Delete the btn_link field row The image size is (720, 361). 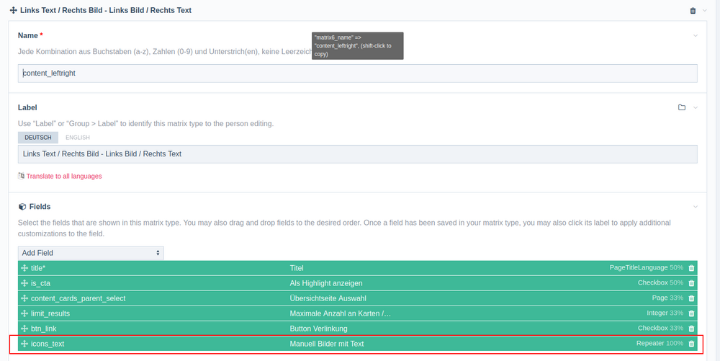point(691,329)
